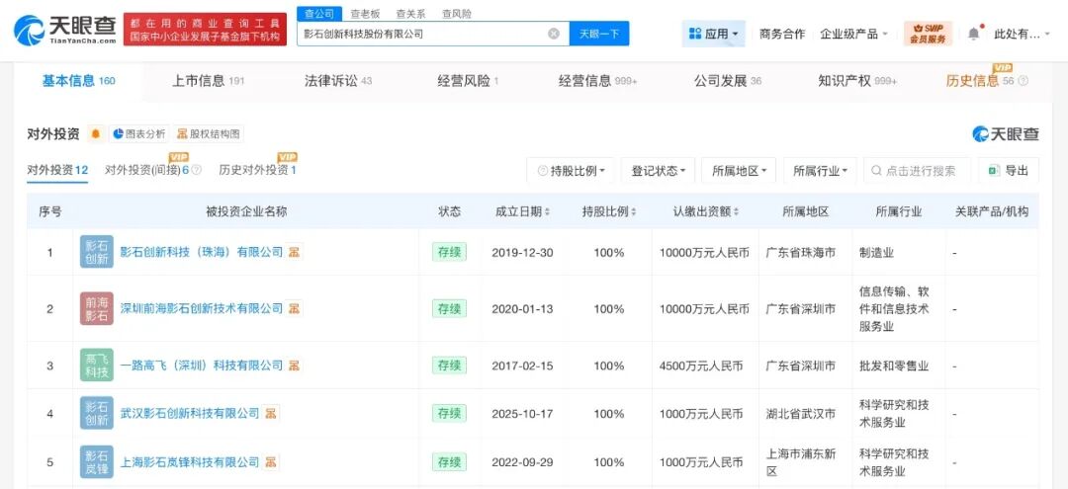Select the 公司发展 tab
The height and width of the screenshot is (489, 1068).
pos(728,81)
